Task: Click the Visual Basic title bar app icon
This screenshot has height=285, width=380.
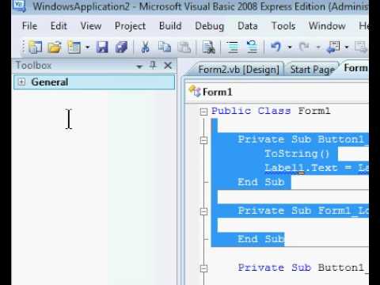Action: point(19,6)
